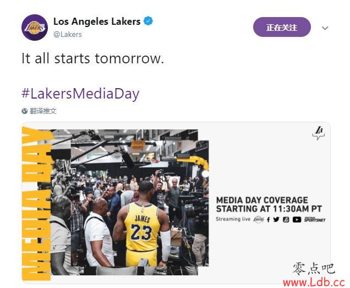The image size is (350, 288).
Task: Click the blue verified badge
Action: click(x=148, y=21)
